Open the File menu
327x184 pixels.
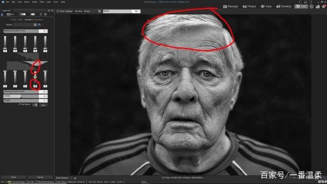8,2
